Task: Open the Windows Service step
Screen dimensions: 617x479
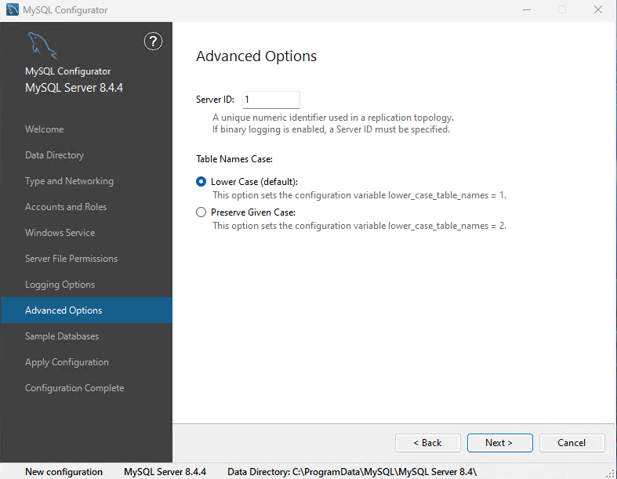Action: tap(60, 233)
